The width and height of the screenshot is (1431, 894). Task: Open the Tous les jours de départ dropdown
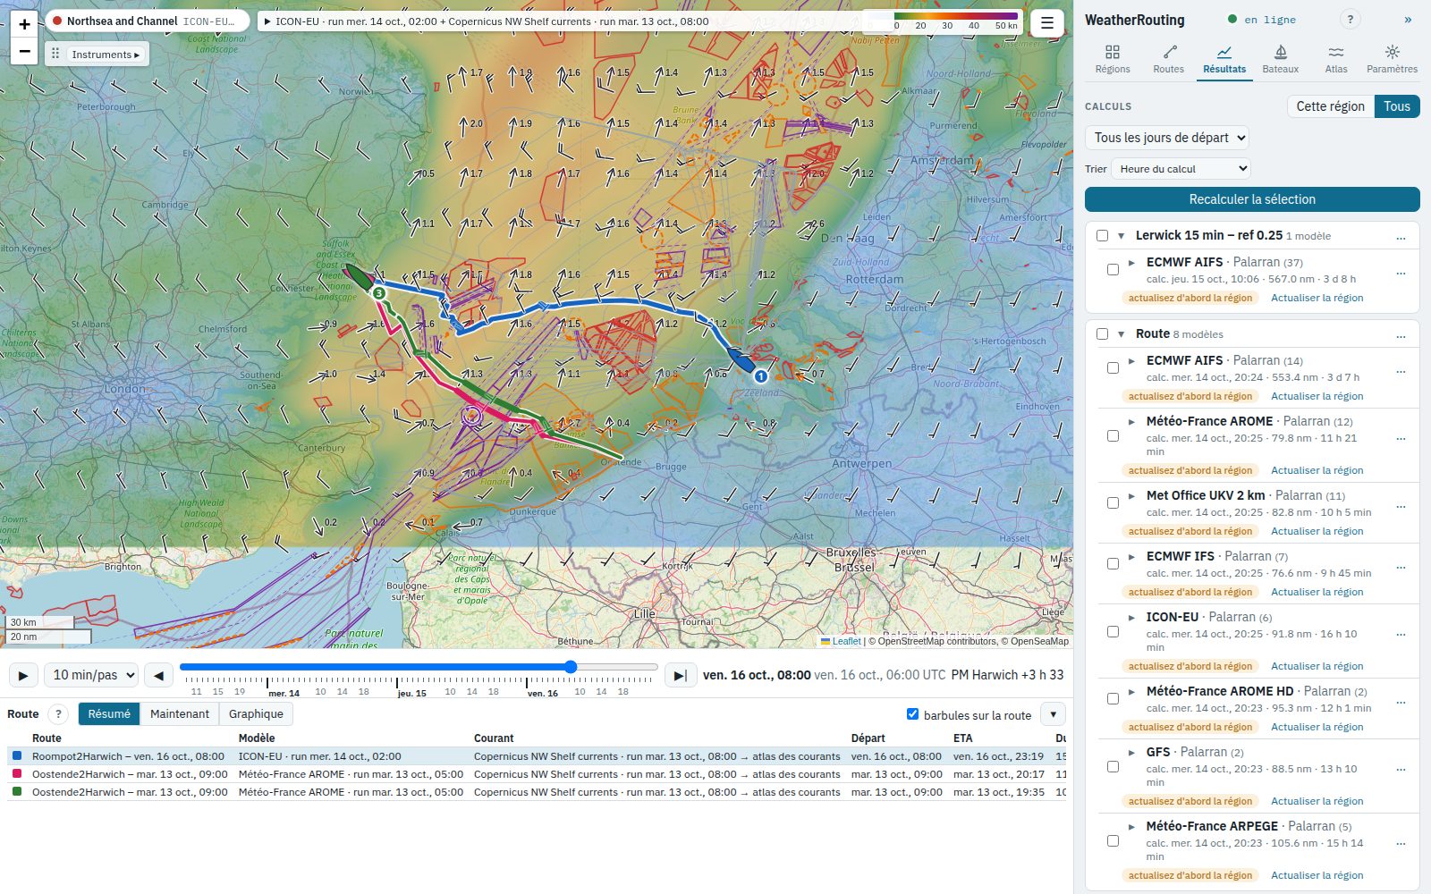[1167, 138]
